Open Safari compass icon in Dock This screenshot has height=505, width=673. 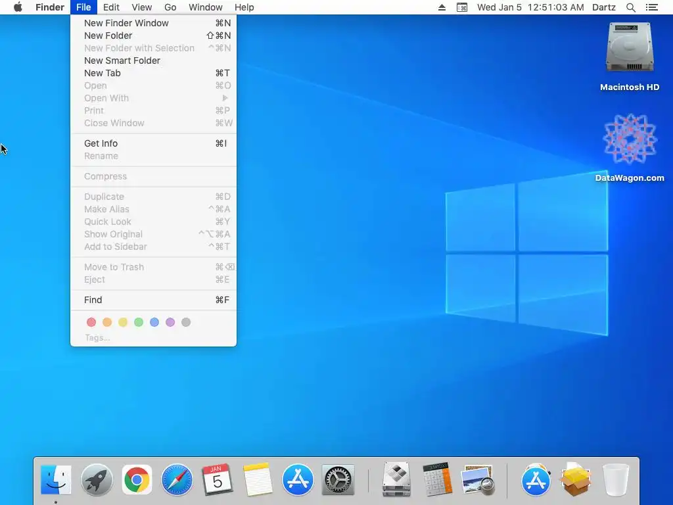click(177, 479)
